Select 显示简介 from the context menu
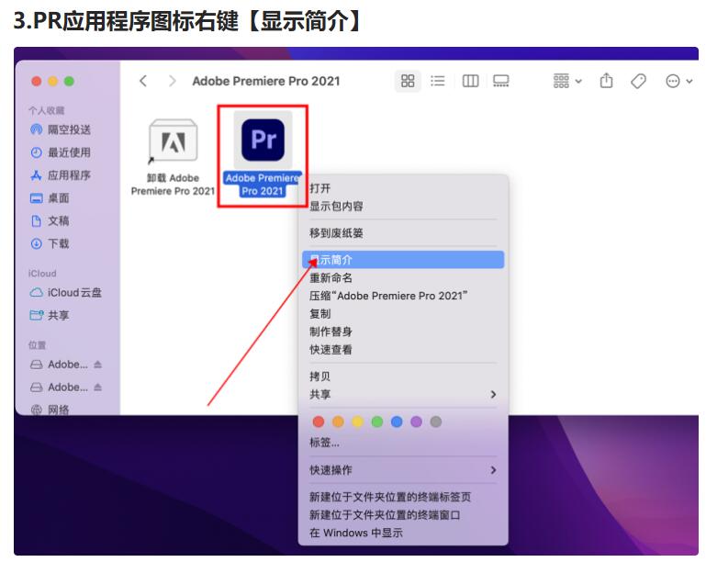This screenshot has width=706, height=562. click(x=331, y=260)
